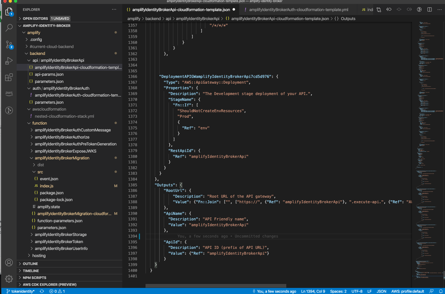The width and height of the screenshot is (445, 294).
Task: Change language mode via JSON status item
Action: [x=381, y=291]
